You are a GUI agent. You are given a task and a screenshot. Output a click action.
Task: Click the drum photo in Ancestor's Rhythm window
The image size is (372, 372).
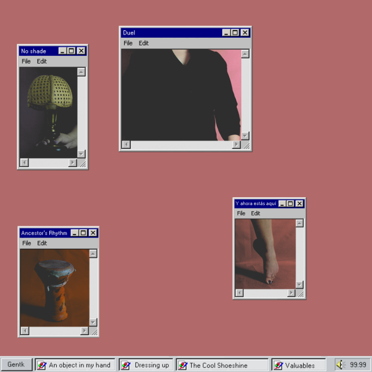click(54, 288)
